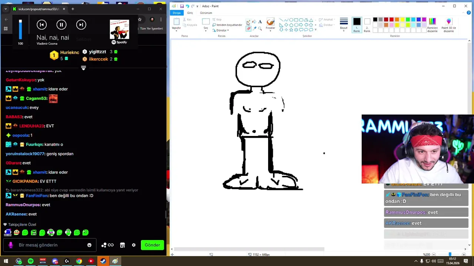Select the Eraser tool in Paint
The image size is (474, 266).
click(248, 28)
